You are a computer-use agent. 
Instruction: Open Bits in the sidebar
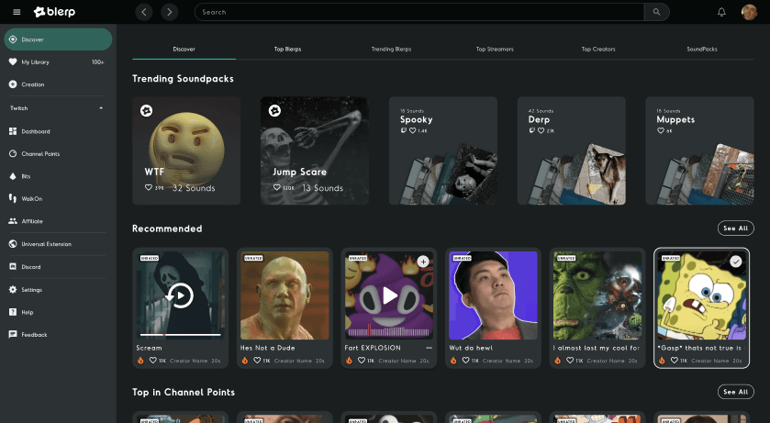pyautogui.click(x=58, y=176)
